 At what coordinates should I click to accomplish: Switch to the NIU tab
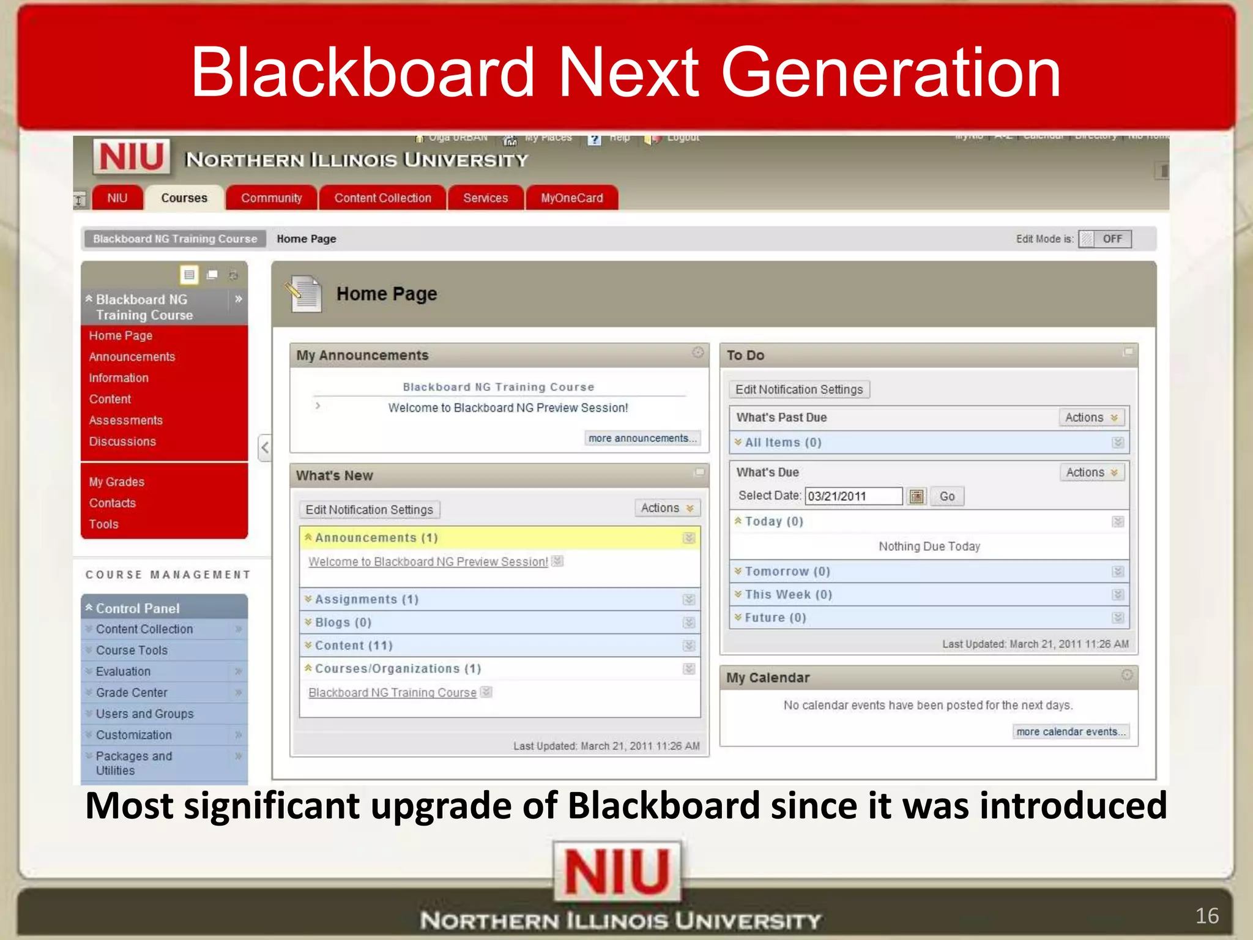tap(117, 198)
